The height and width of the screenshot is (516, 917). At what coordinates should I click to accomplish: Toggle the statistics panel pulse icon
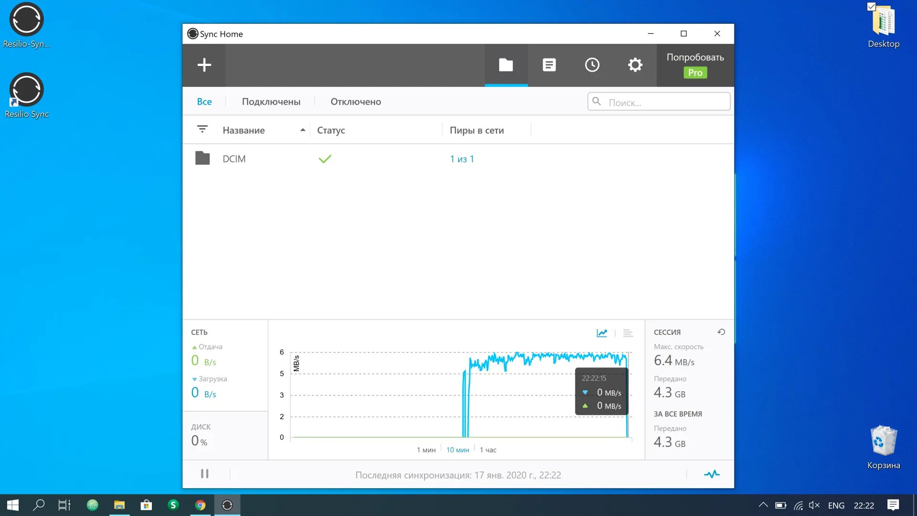pyautogui.click(x=712, y=474)
